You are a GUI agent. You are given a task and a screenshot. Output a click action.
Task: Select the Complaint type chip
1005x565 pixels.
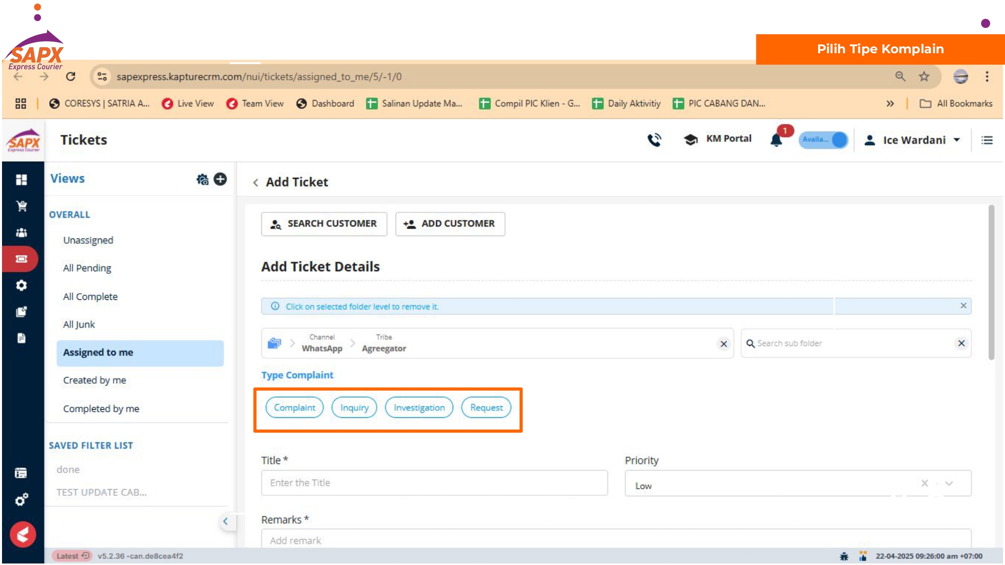(x=294, y=407)
